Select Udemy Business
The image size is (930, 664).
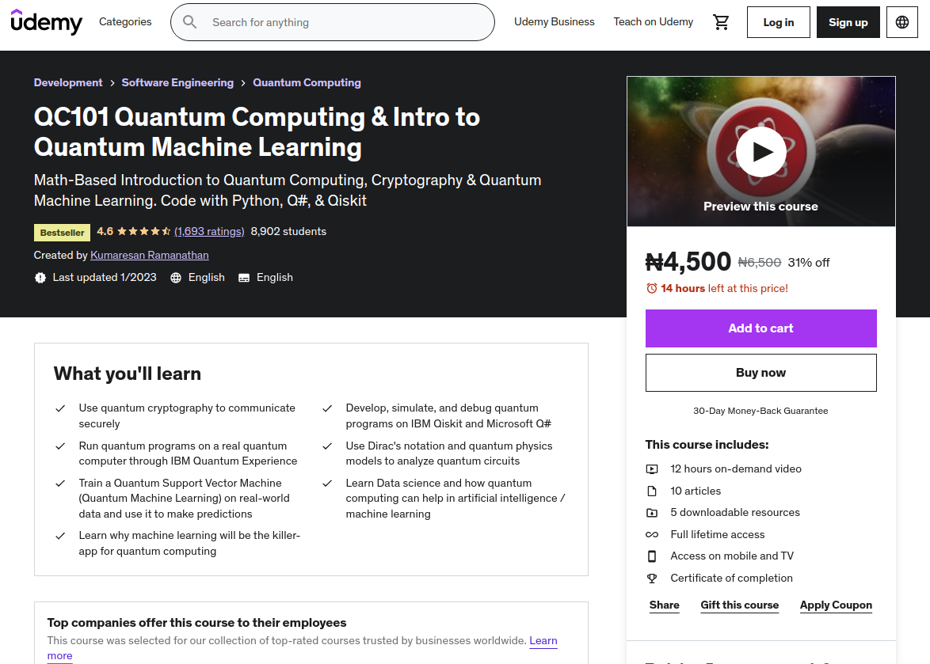[x=554, y=22]
